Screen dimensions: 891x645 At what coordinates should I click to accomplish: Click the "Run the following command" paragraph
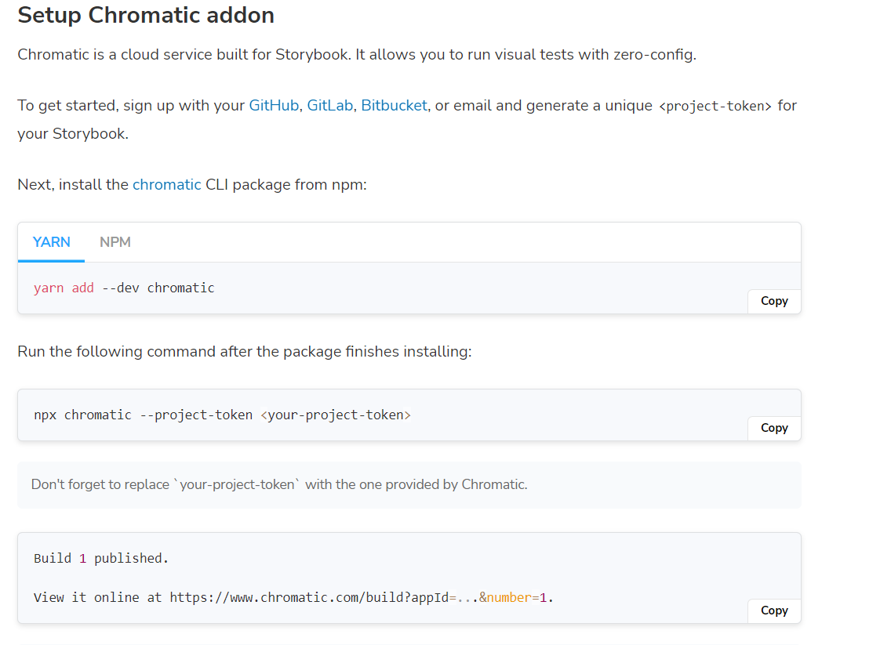click(244, 351)
